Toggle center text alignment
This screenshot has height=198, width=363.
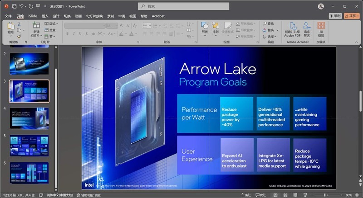pos(152,34)
